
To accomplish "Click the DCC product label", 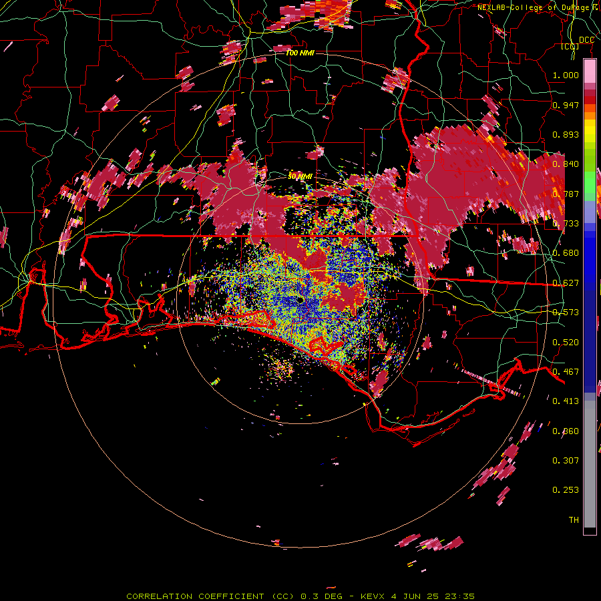I will pos(586,40).
